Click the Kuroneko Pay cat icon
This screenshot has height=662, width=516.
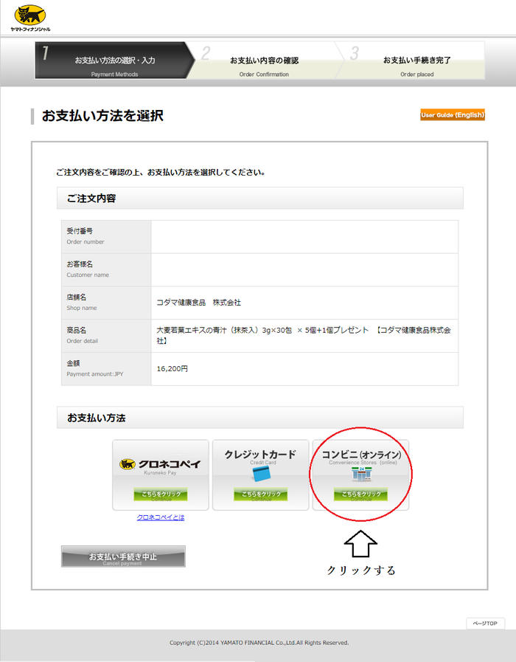click(127, 464)
